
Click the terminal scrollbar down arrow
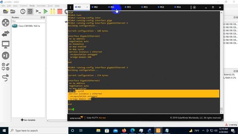point(222,112)
